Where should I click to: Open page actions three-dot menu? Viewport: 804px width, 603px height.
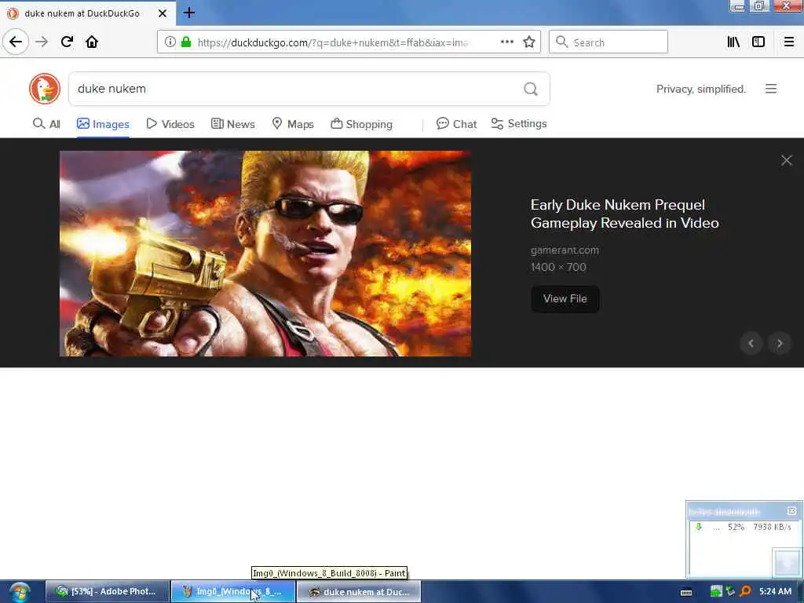(506, 42)
